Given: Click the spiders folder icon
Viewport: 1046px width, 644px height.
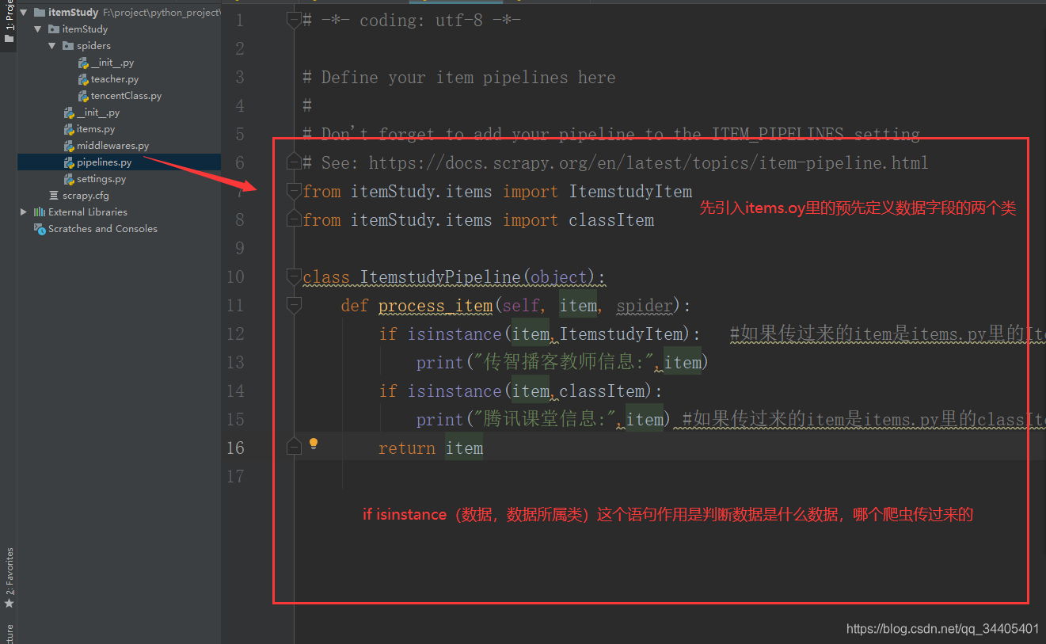Looking at the screenshot, I should coord(68,46).
